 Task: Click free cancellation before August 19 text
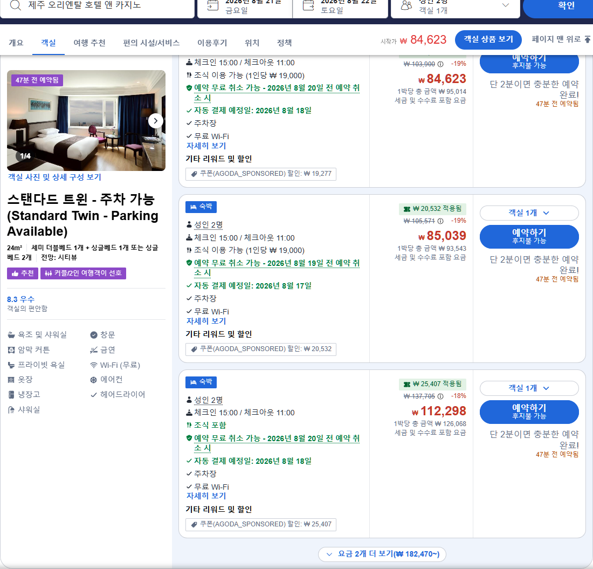click(x=277, y=268)
